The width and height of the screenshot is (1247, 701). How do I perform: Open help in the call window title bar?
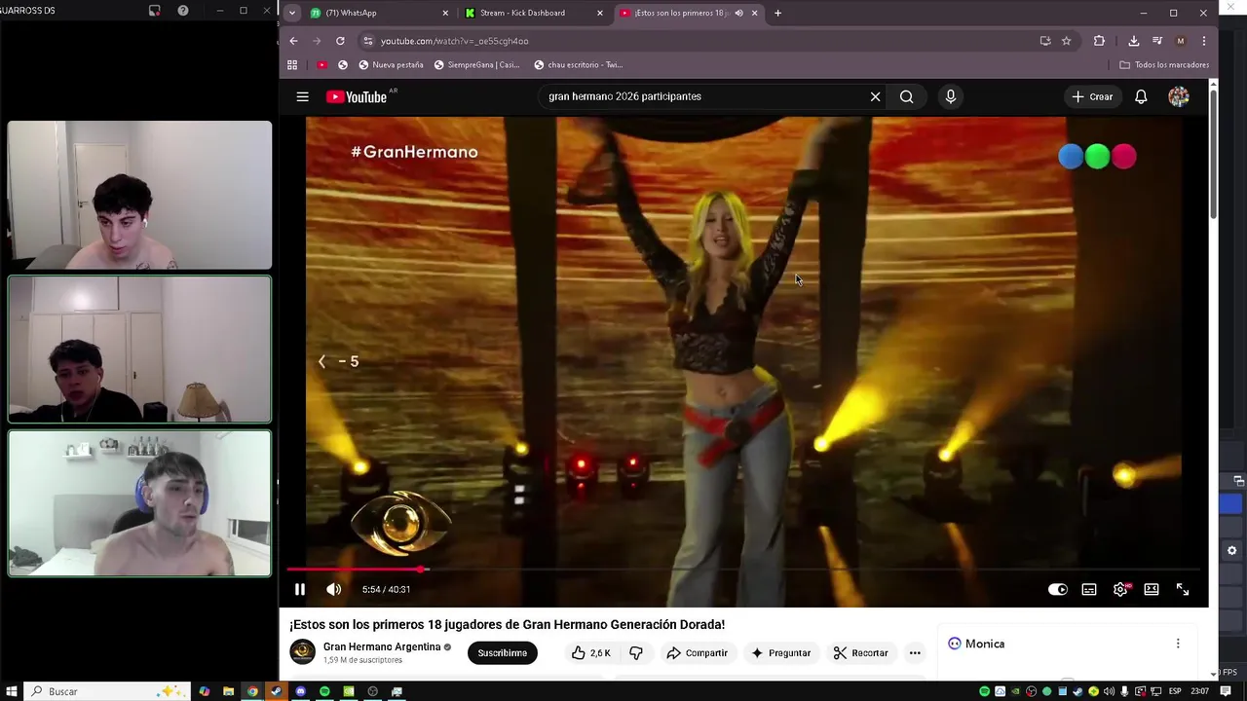[x=183, y=11]
